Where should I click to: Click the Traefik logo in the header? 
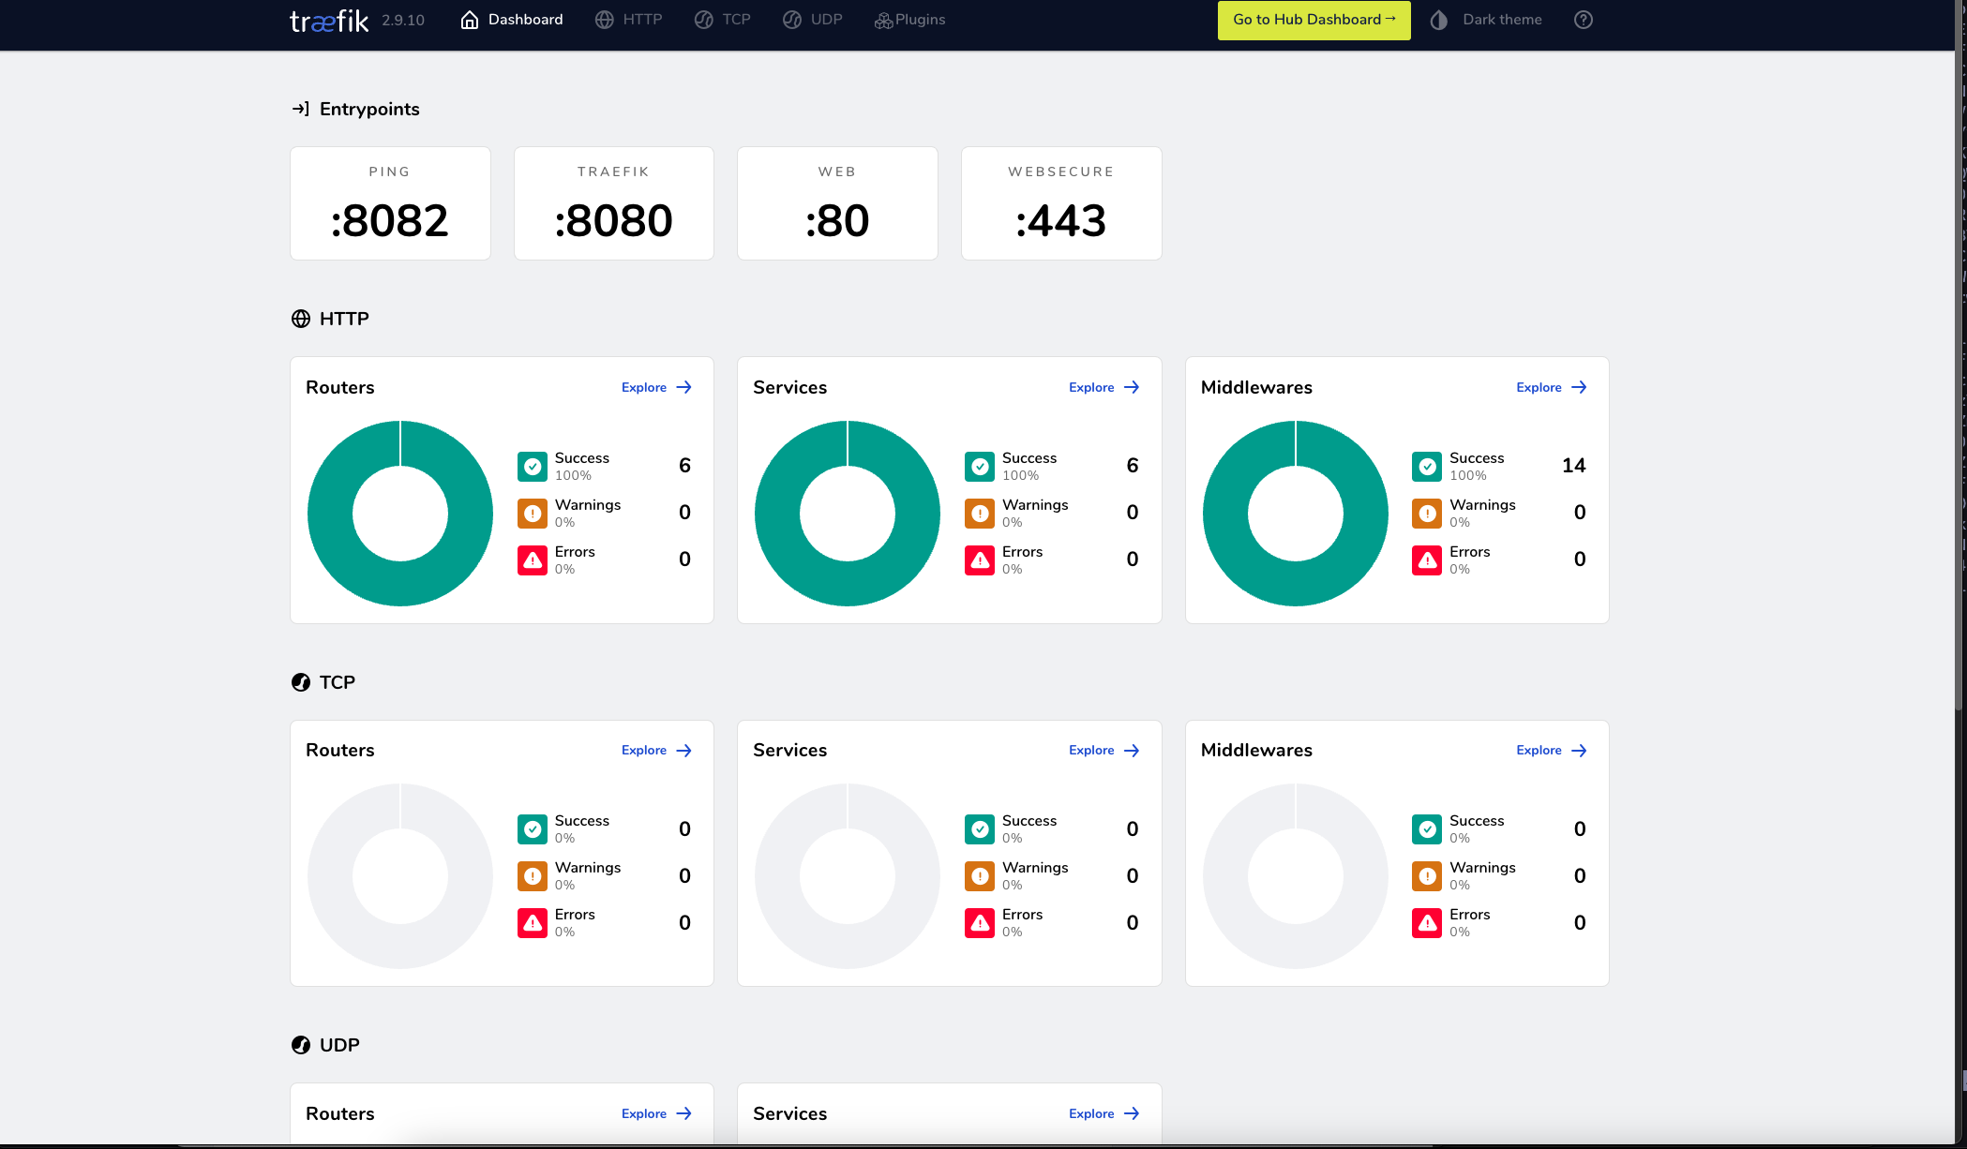(x=328, y=21)
